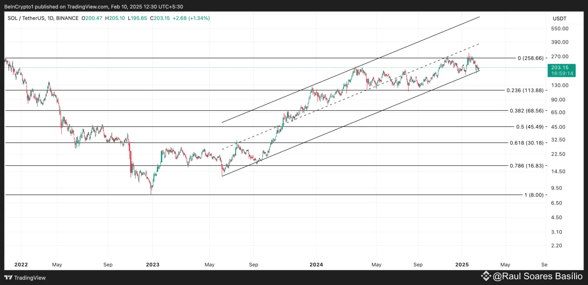Viewport: 588px width, 285px height.
Task: Click 130.00 on the price axis
Action: click(x=559, y=85)
